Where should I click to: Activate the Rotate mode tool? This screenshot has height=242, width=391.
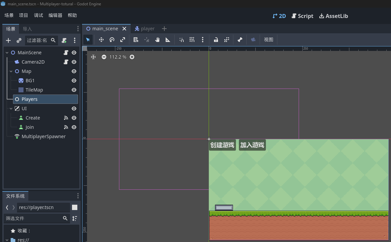(x=112, y=40)
